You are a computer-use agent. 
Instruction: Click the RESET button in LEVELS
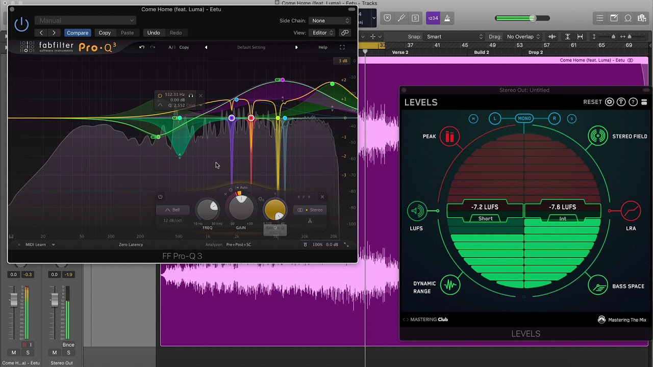[x=592, y=102]
